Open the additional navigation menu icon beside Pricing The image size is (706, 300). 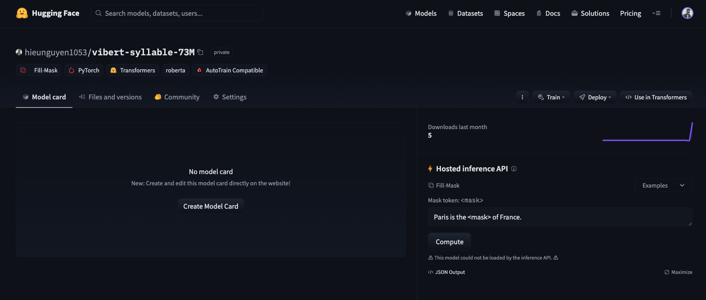click(x=657, y=13)
